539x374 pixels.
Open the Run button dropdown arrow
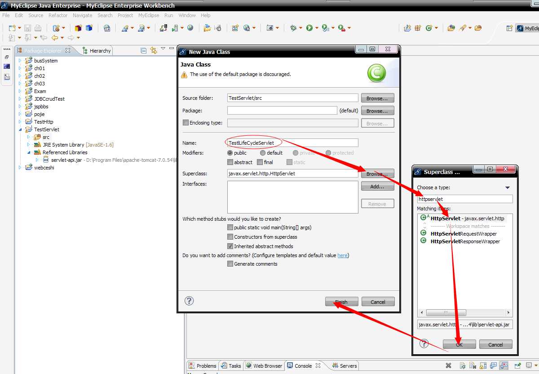(x=317, y=28)
